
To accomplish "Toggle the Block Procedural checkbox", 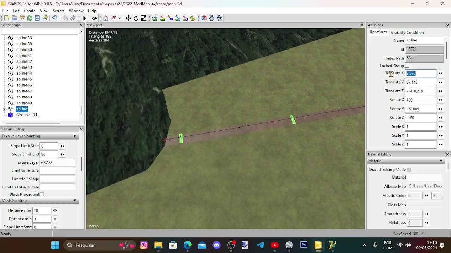I will pos(42,194).
